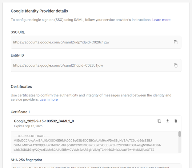Copy Certificate 1 contents

(x=159, y=121)
